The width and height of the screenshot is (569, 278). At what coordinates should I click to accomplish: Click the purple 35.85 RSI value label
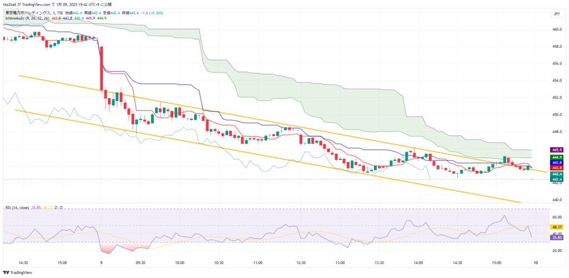[x=557, y=237]
